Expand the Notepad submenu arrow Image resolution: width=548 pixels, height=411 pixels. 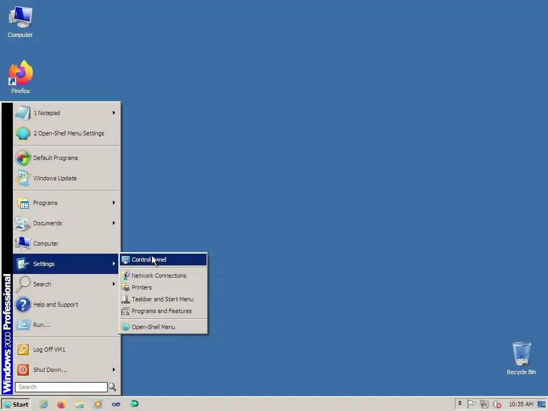[113, 112]
